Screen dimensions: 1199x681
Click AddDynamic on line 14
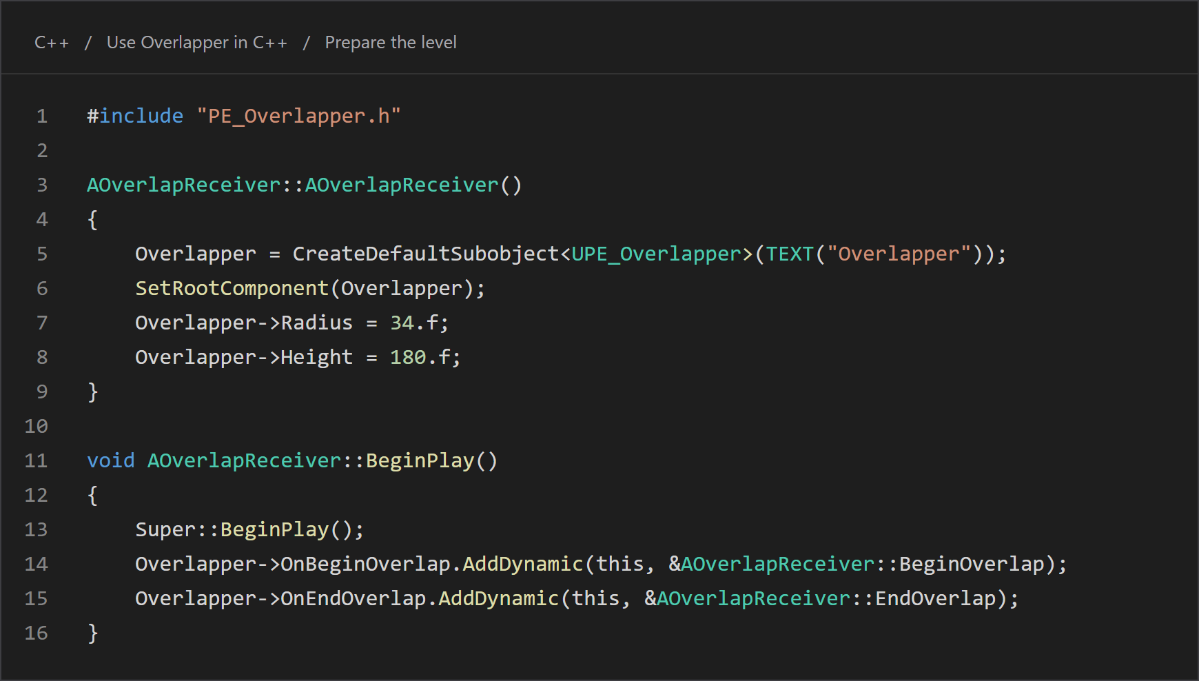[523, 564]
